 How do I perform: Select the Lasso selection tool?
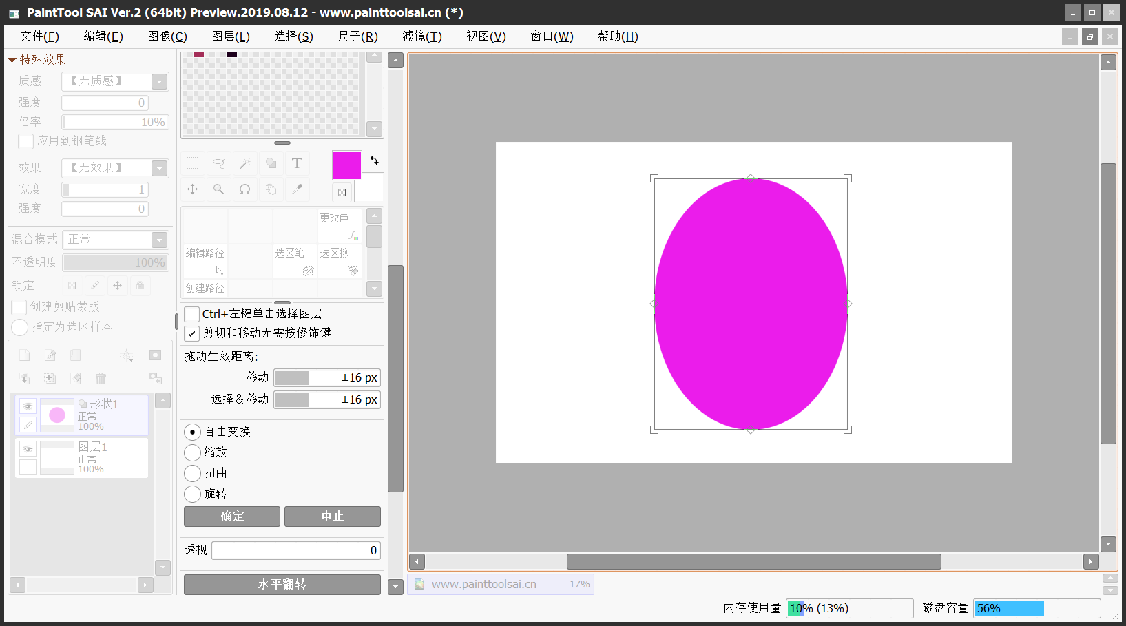(218, 164)
